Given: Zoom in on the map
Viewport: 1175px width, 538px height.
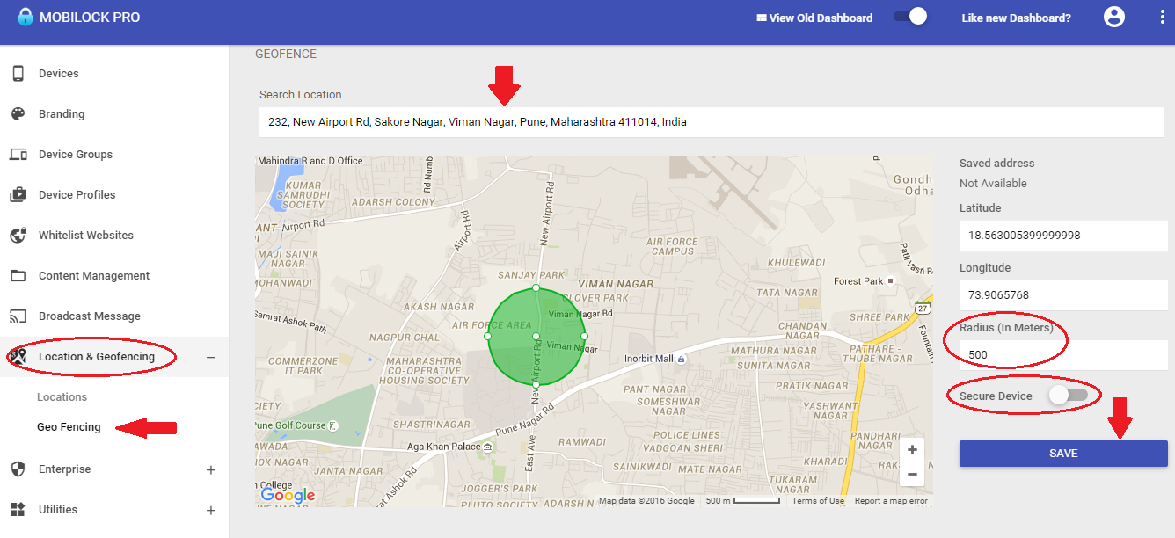Looking at the screenshot, I should point(912,450).
